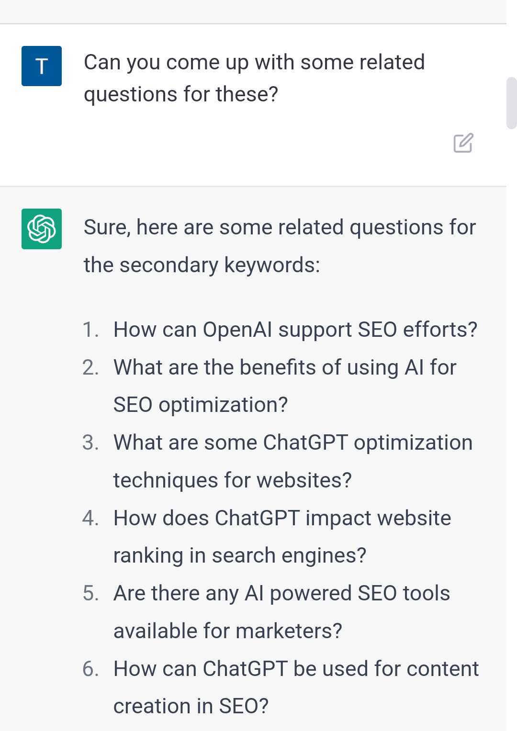Click the list number 5 marker

(x=90, y=593)
